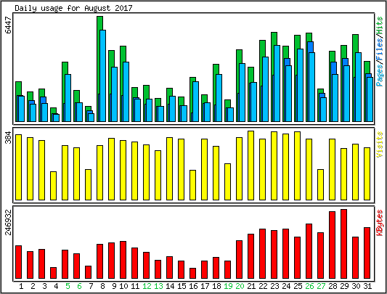Click the red KBytes bar for day 20

239,259
